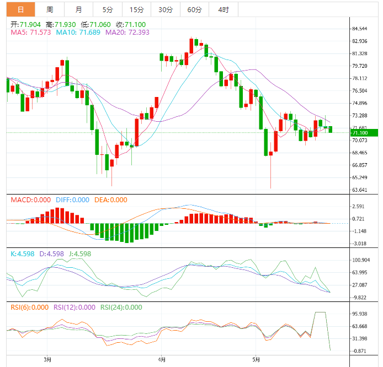Click the -3.018 MACD axis label
This screenshot has height=367, width=383.
coord(359,244)
